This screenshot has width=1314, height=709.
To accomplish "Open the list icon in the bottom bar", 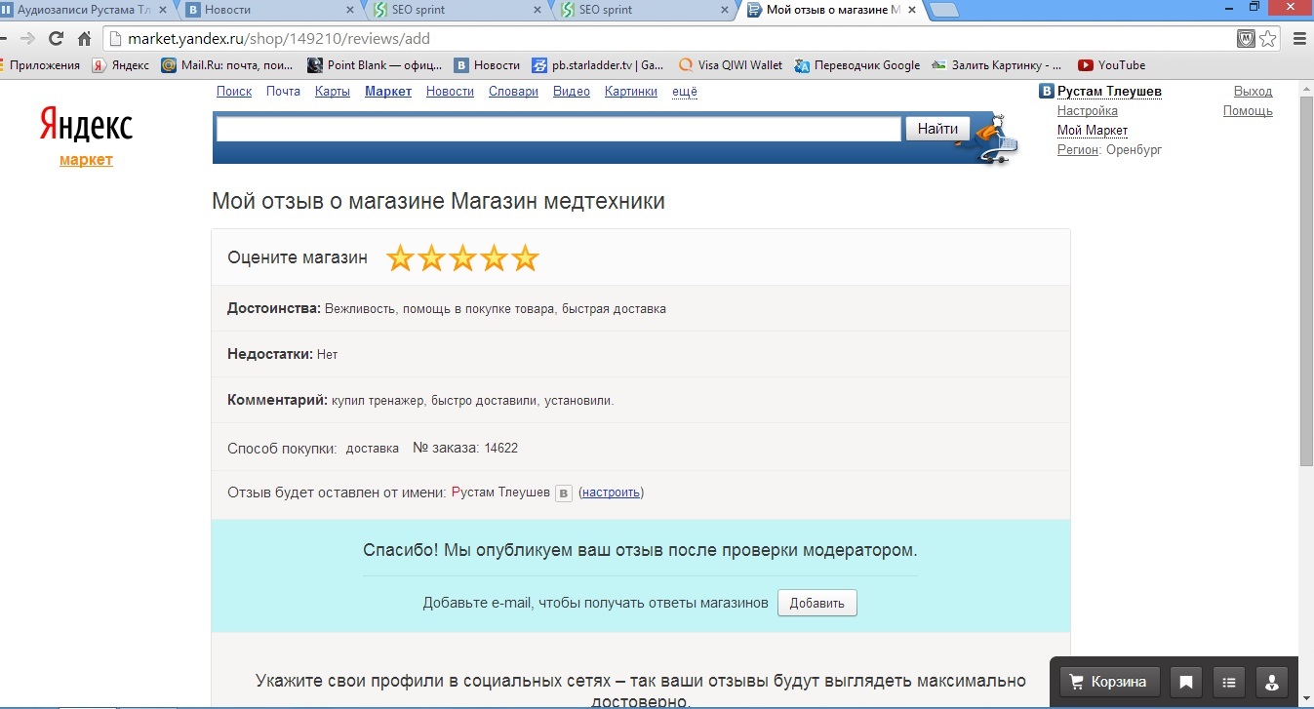I will (x=1229, y=682).
